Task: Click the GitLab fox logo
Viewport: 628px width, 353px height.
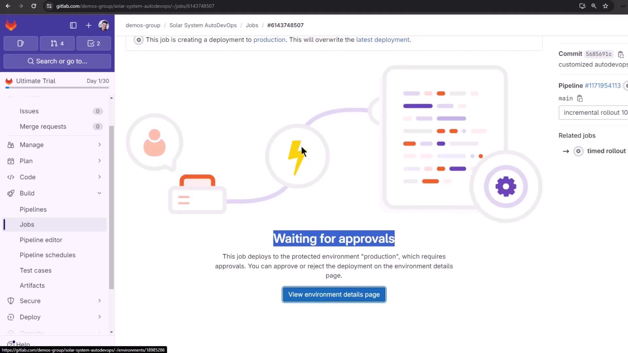Action: [x=11, y=25]
